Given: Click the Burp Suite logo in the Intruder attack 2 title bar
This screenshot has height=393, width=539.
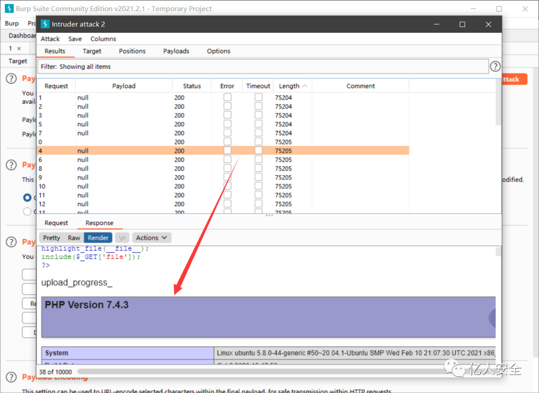Looking at the screenshot, I should click(x=45, y=24).
